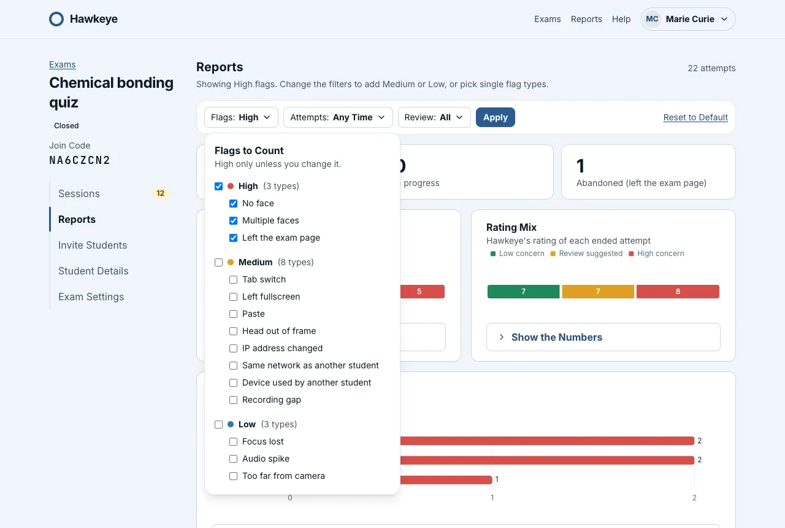This screenshot has width=785, height=528.
Task: Uncheck the No face checkbox
Action: (x=234, y=203)
